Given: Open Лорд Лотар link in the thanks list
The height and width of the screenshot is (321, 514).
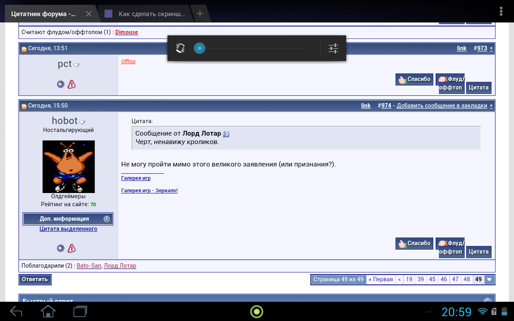Looking at the screenshot, I should [120, 266].
